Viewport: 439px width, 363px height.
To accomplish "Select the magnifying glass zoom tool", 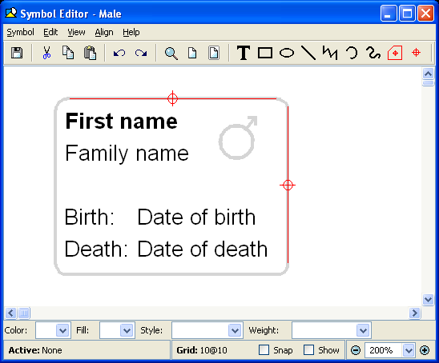I will point(171,53).
